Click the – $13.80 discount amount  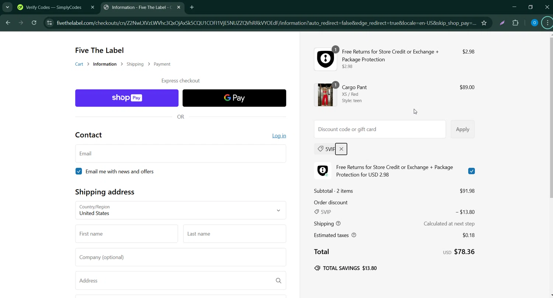(465, 212)
